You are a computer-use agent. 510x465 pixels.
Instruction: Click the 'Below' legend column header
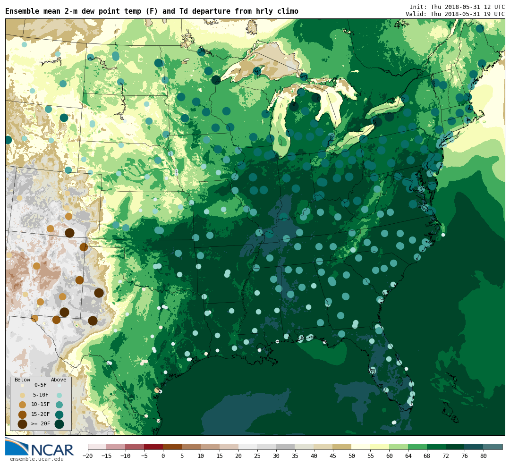22,380
